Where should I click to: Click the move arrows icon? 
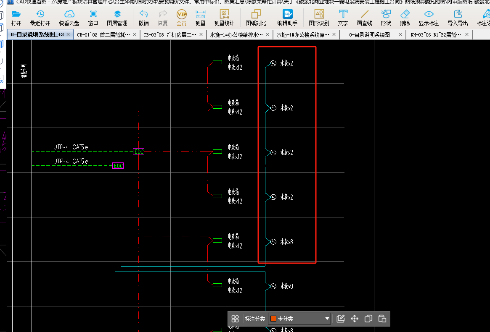click(355, 319)
